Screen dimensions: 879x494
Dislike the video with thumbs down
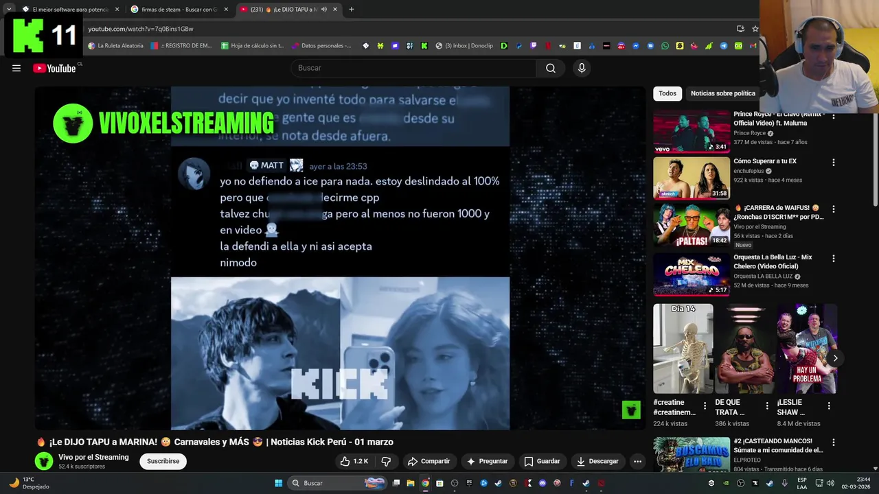click(x=386, y=461)
